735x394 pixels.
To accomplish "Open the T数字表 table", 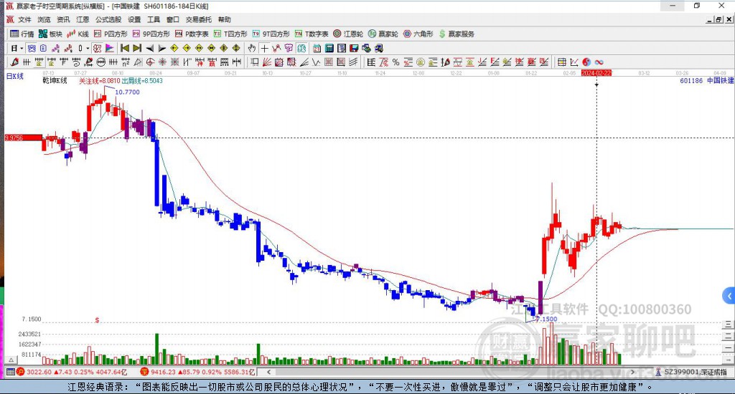I will (x=312, y=34).
